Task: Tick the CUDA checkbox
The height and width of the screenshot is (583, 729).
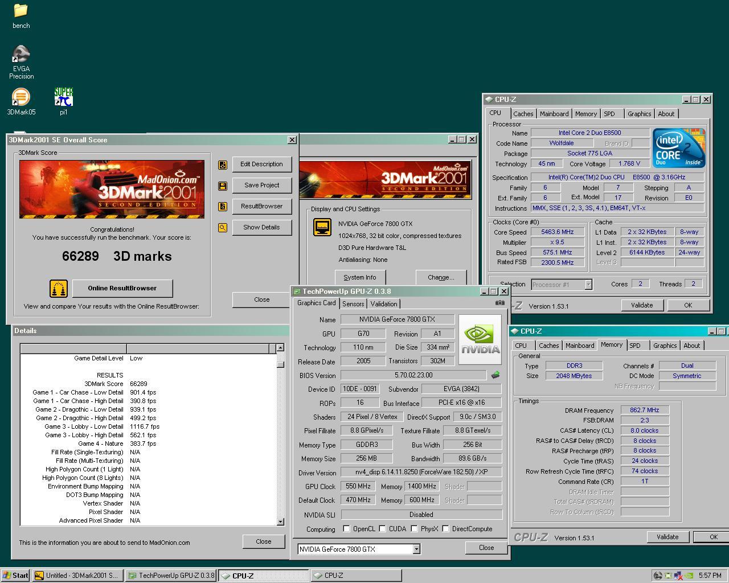Action: pos(382,529)
